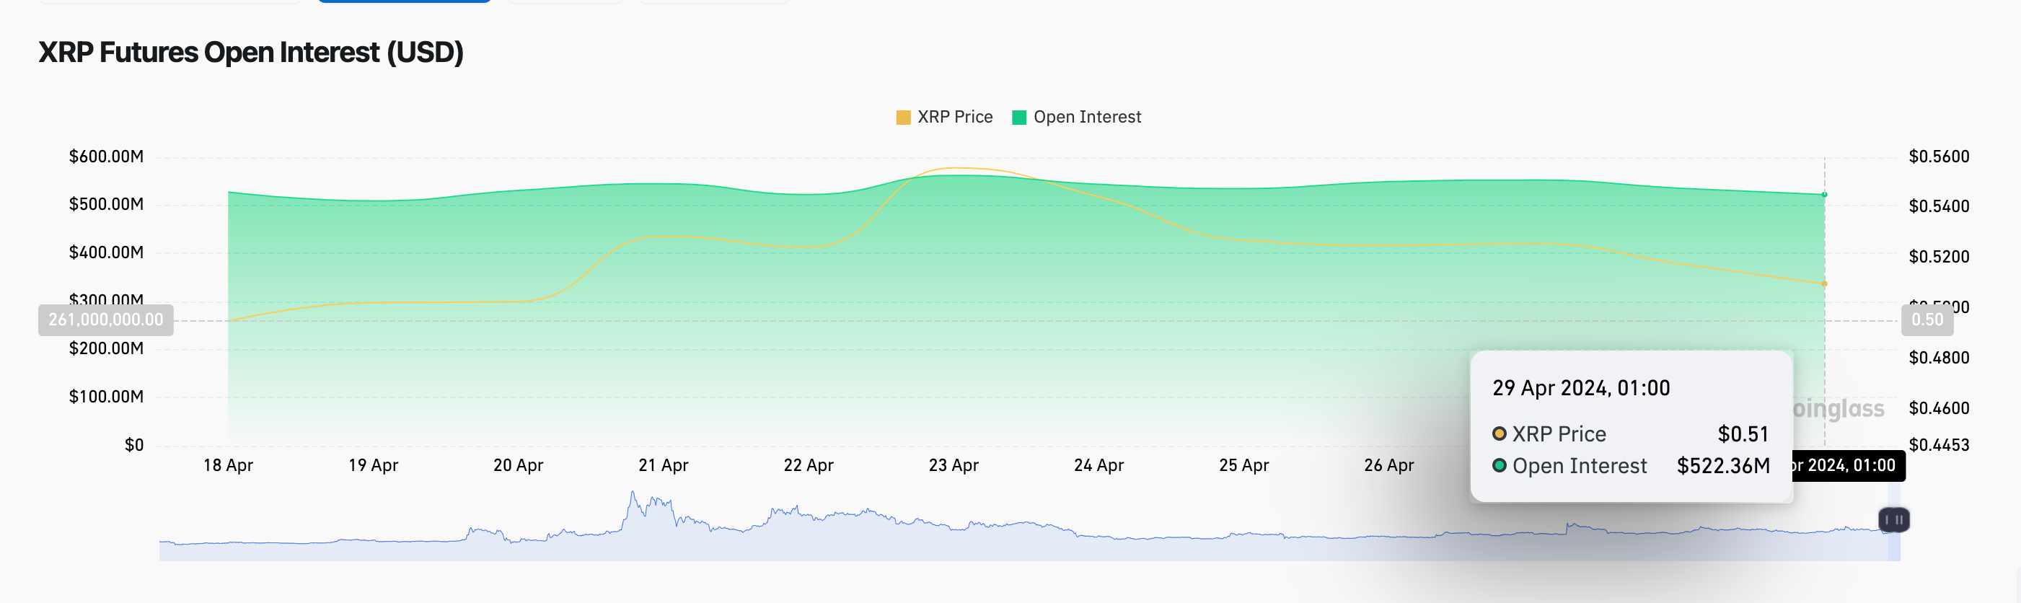
Task: Click the 19 Apr axis label
Action: 374,465
